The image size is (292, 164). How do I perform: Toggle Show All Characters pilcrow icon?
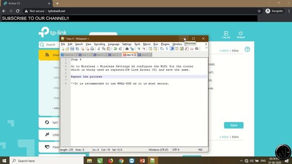(167, 49)
